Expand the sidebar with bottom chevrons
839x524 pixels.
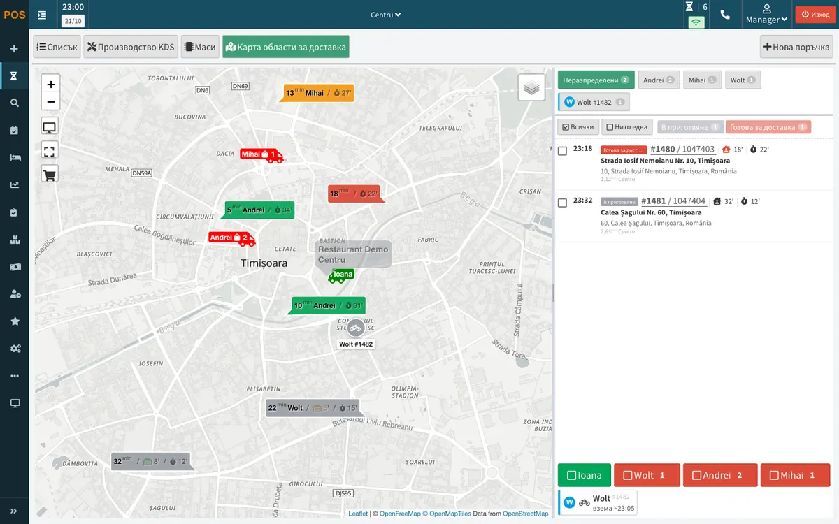point(14,511)
